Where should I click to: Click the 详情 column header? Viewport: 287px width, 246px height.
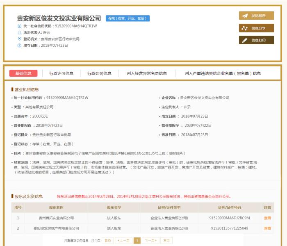267,207
